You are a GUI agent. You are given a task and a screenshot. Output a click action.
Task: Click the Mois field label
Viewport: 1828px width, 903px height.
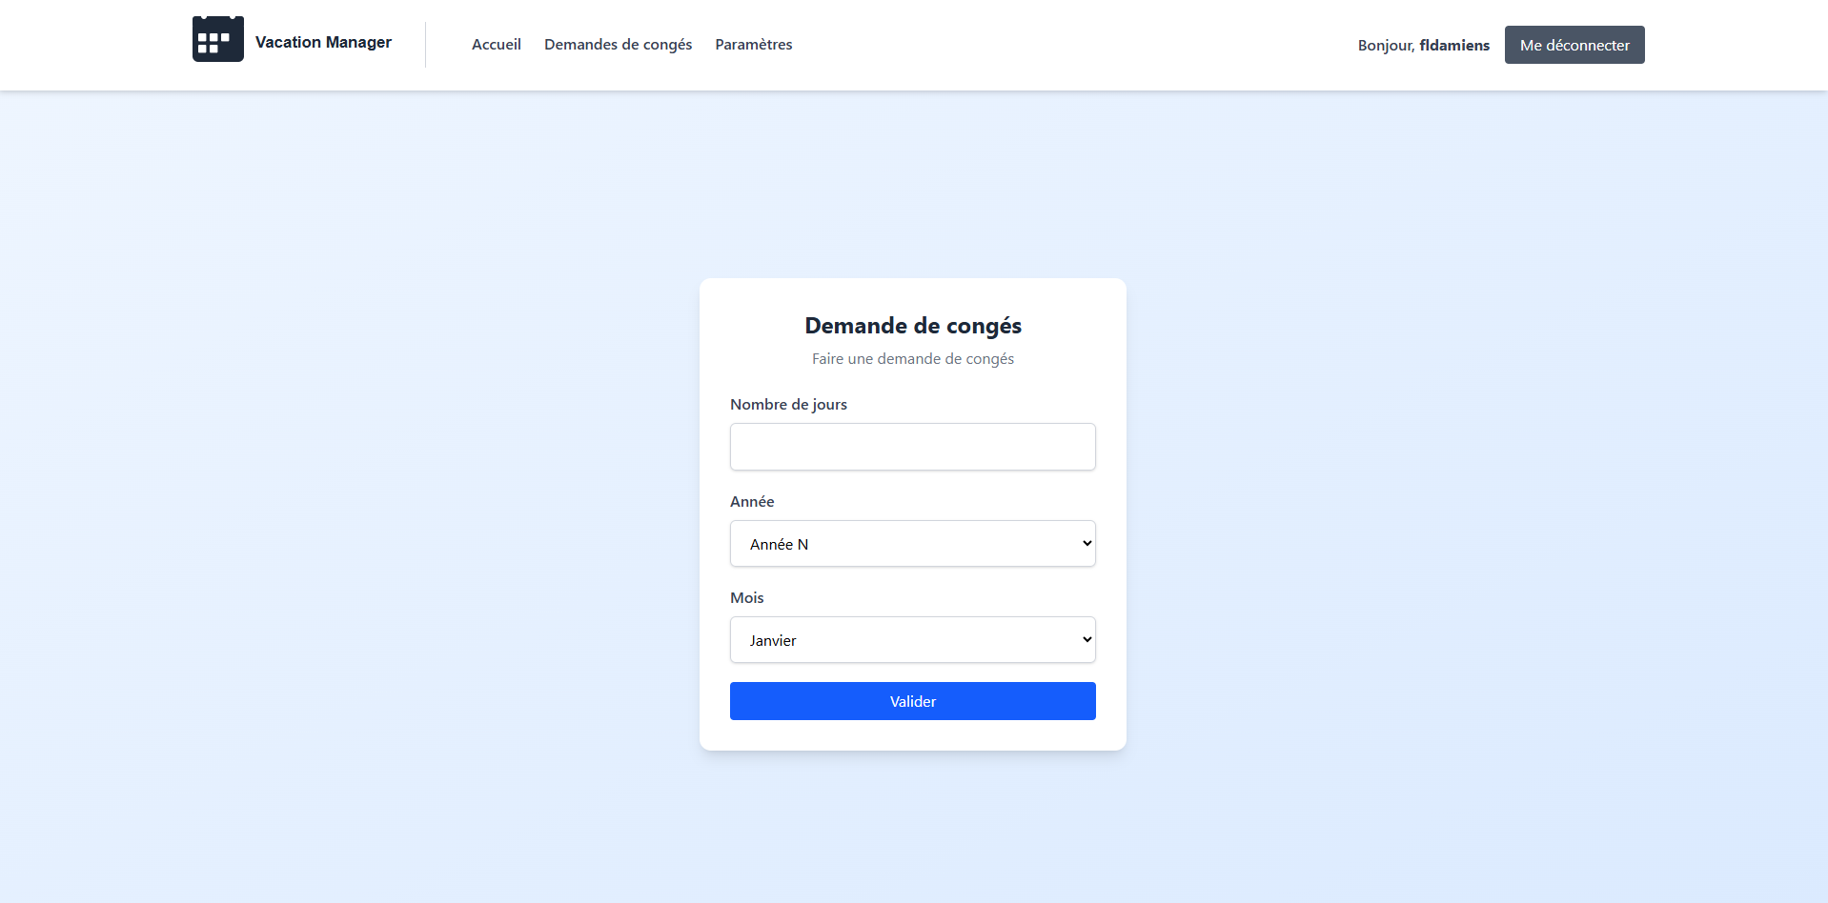pyautogui.click(x=746, y=598)
